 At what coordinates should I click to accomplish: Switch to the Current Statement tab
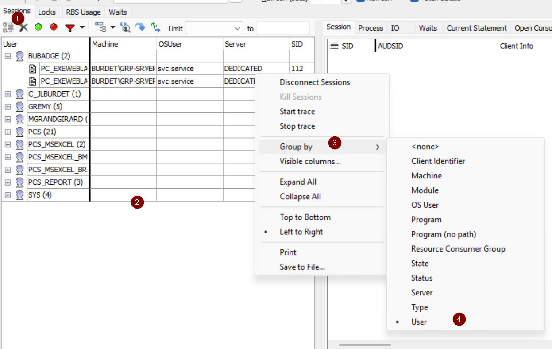point(477,28)
